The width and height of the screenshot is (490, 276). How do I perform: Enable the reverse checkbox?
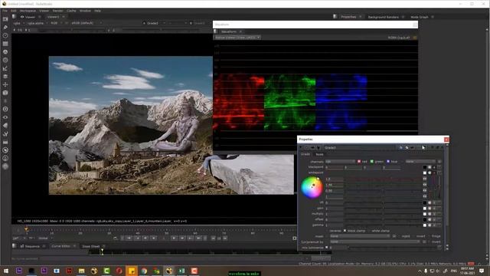click(x=327, y=231)
